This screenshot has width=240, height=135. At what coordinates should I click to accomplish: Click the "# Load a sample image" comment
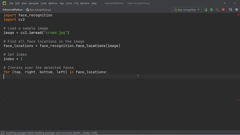26,28
